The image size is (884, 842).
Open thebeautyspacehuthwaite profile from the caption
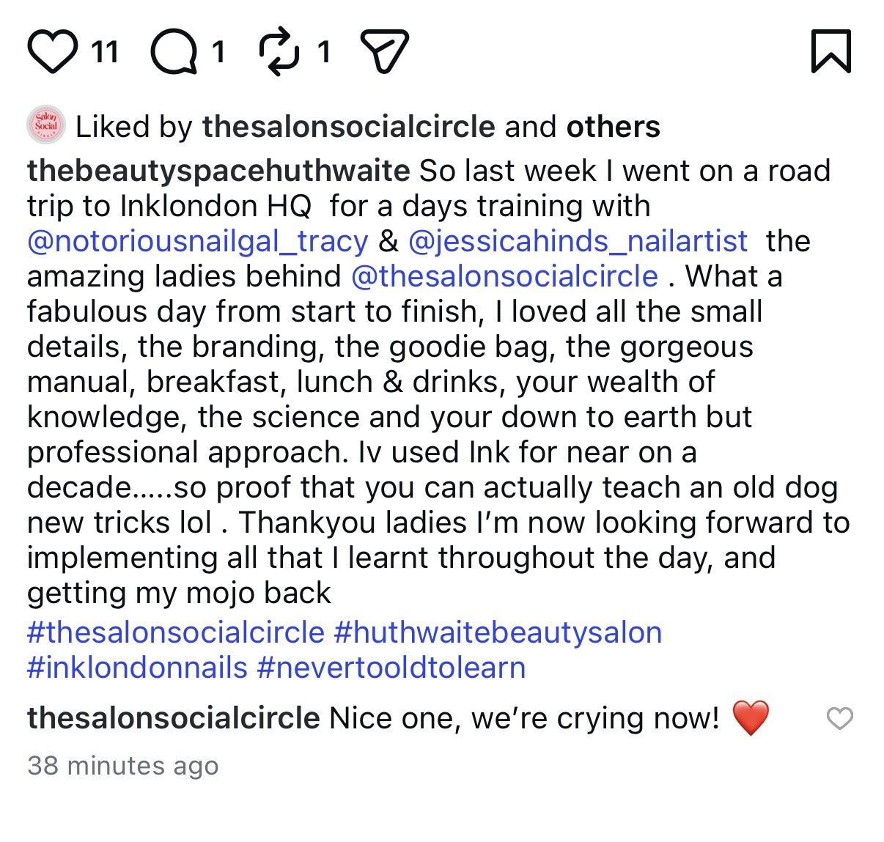[218, 171]
